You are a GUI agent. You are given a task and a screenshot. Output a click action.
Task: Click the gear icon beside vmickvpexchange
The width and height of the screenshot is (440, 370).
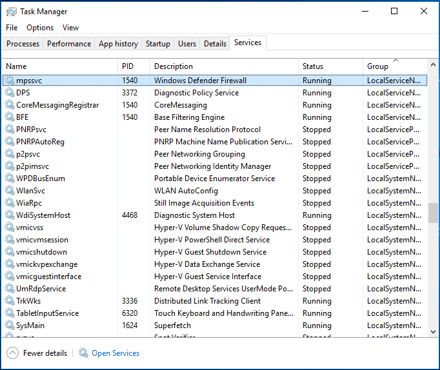pos(10,264)
